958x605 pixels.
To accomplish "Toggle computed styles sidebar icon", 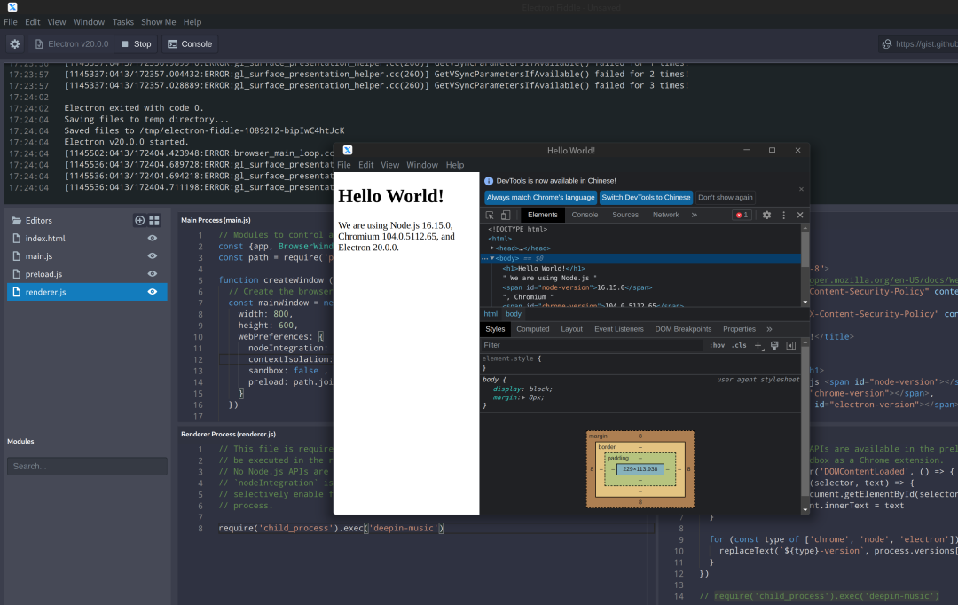I will (790, 345).
